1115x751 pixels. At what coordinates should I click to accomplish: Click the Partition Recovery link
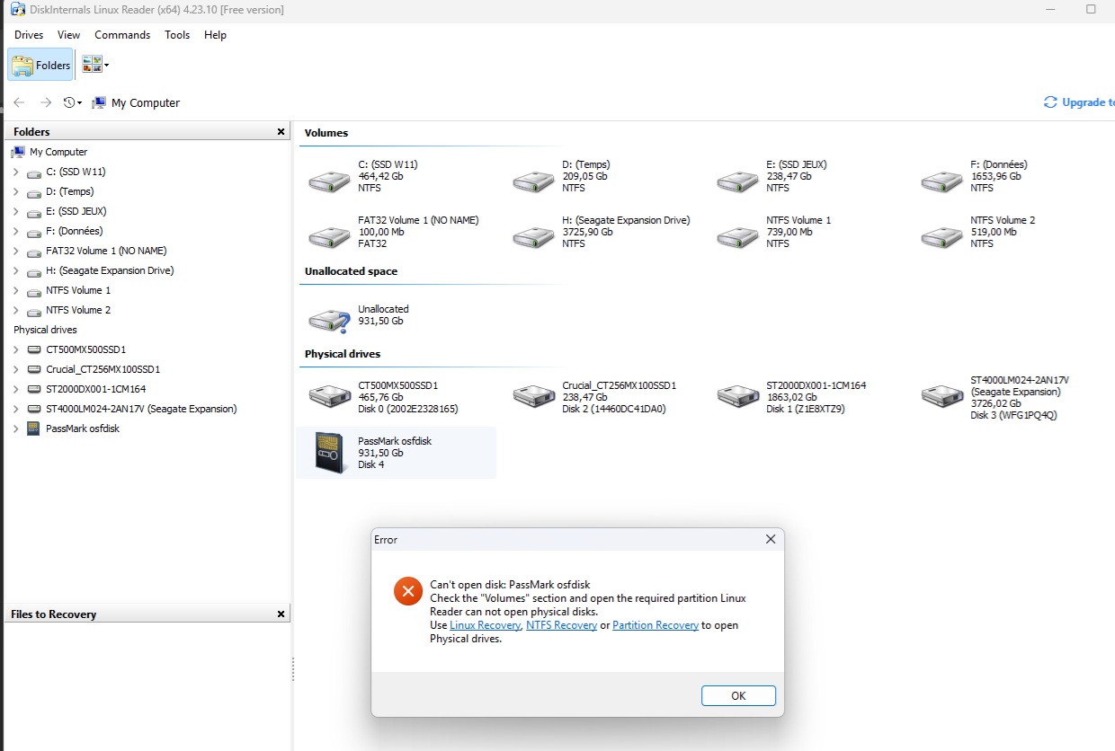(656, 625)
